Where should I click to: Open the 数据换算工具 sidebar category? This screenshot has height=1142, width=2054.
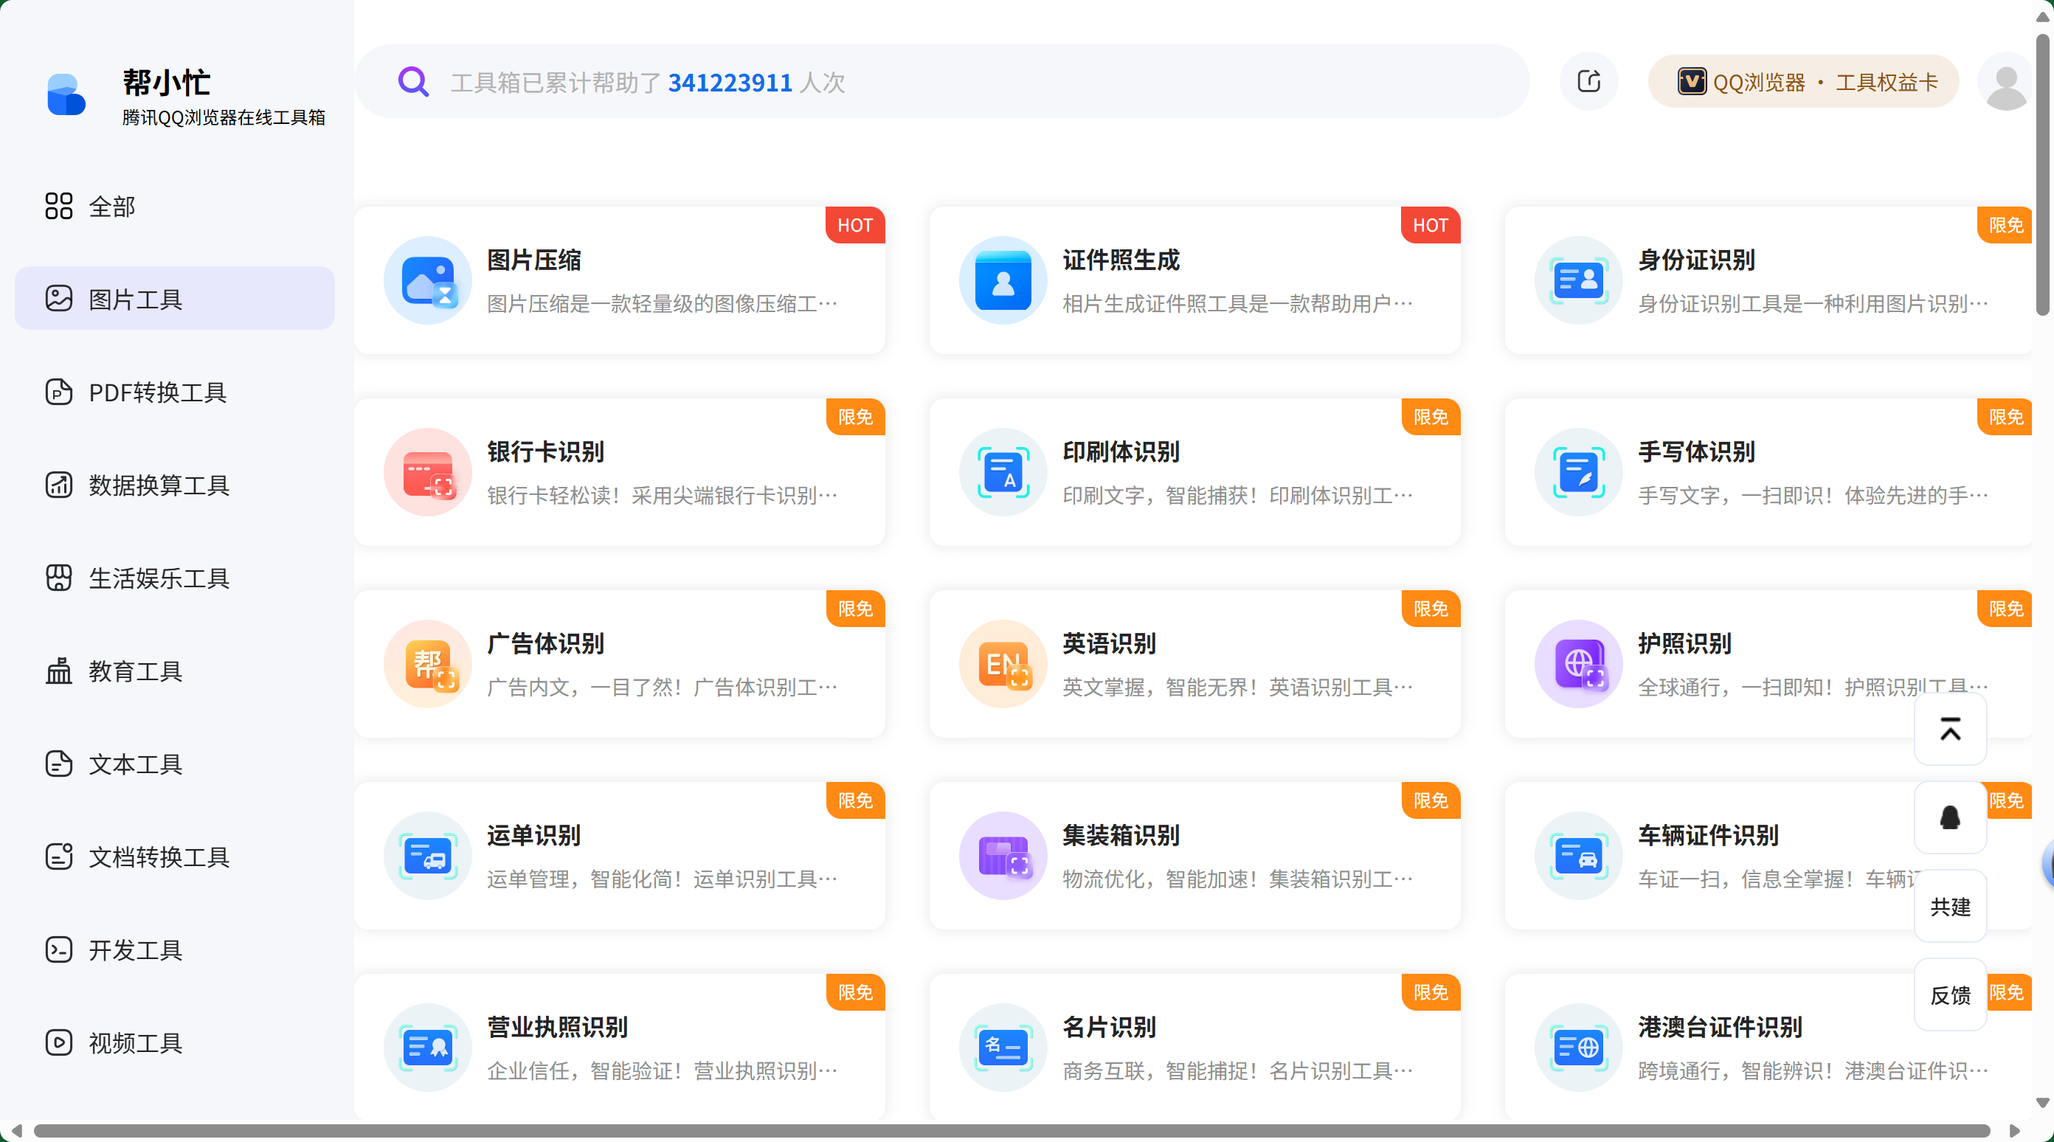coord(159,485)
